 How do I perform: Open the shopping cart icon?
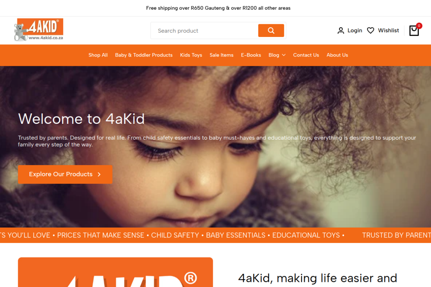point(414,31)
